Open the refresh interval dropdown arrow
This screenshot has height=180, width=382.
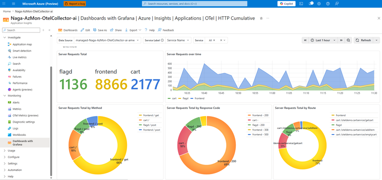point(377,40)
